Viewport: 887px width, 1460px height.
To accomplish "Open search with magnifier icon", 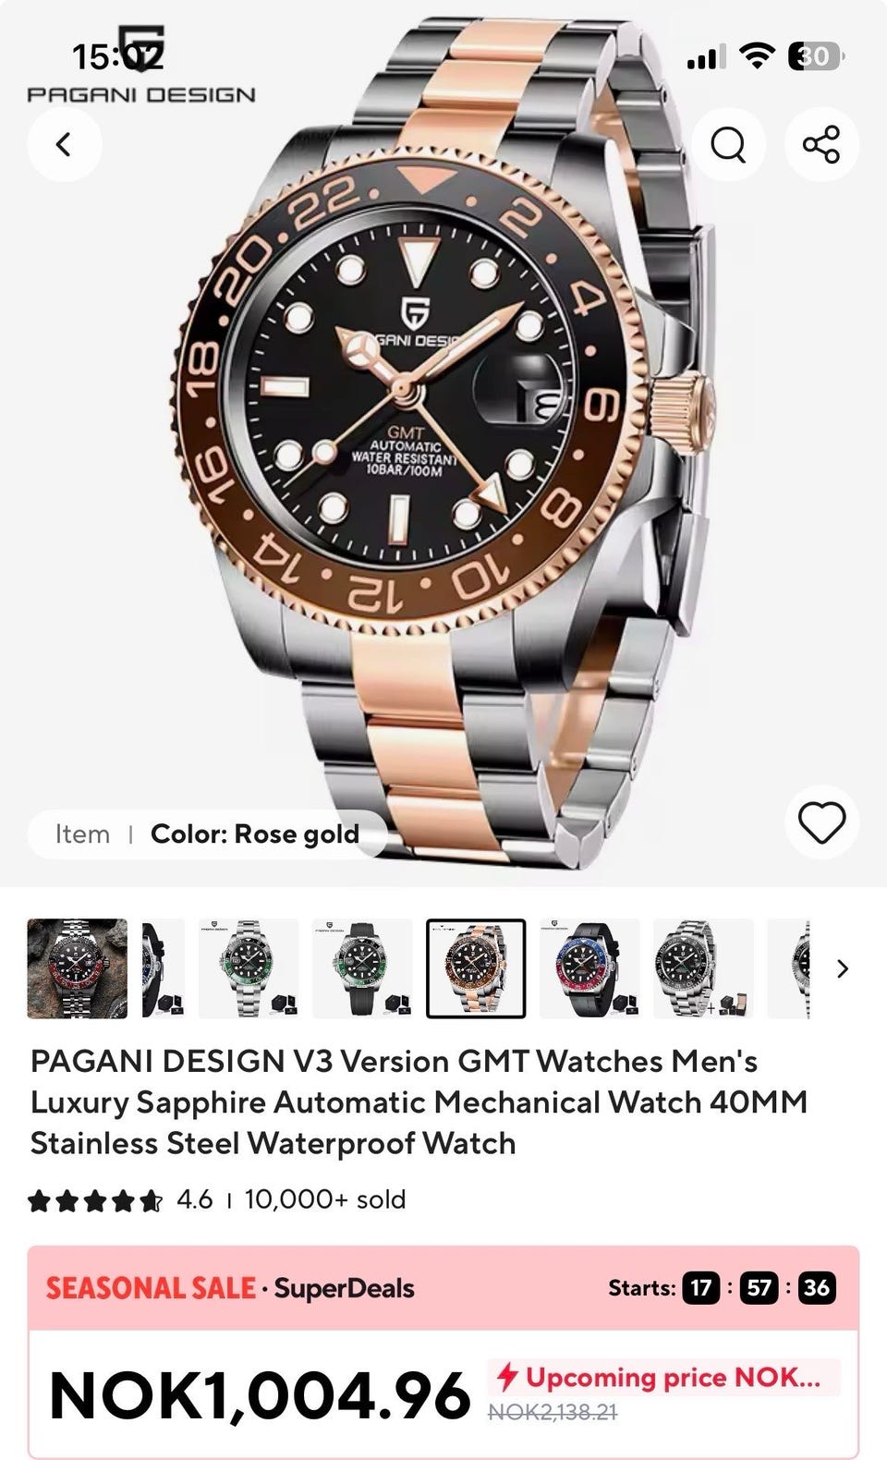I will point(728,144).
